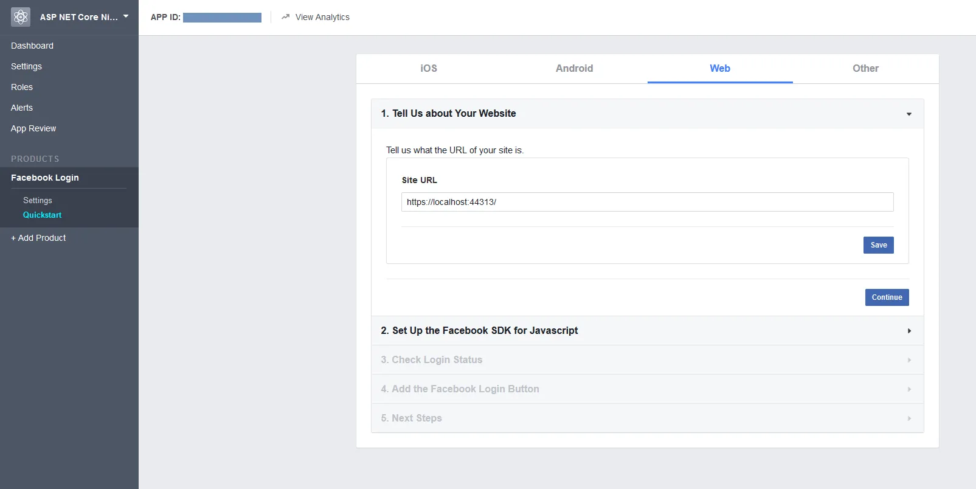
Task: Click the PRODUCTS sidebar heading
Action: pyautogui.click(x=35, y=159)
